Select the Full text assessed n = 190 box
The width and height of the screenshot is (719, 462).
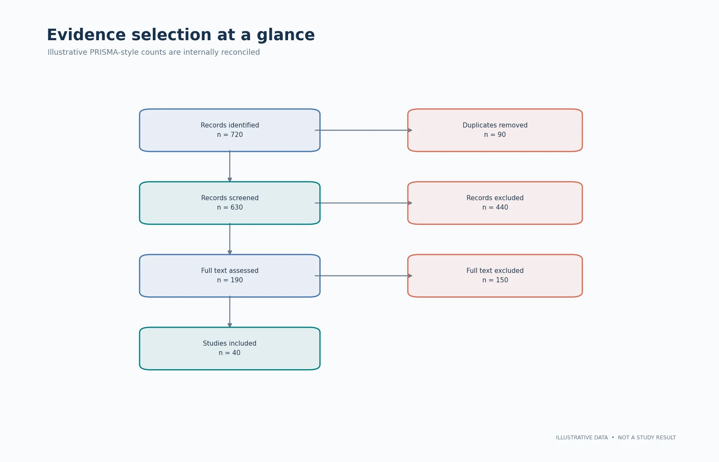point(230,275)
